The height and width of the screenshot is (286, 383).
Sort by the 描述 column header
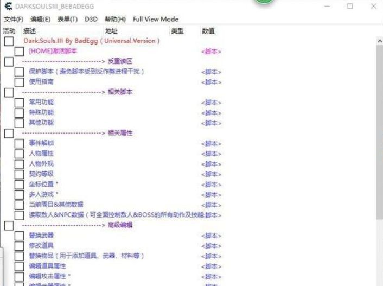(29, 31)
